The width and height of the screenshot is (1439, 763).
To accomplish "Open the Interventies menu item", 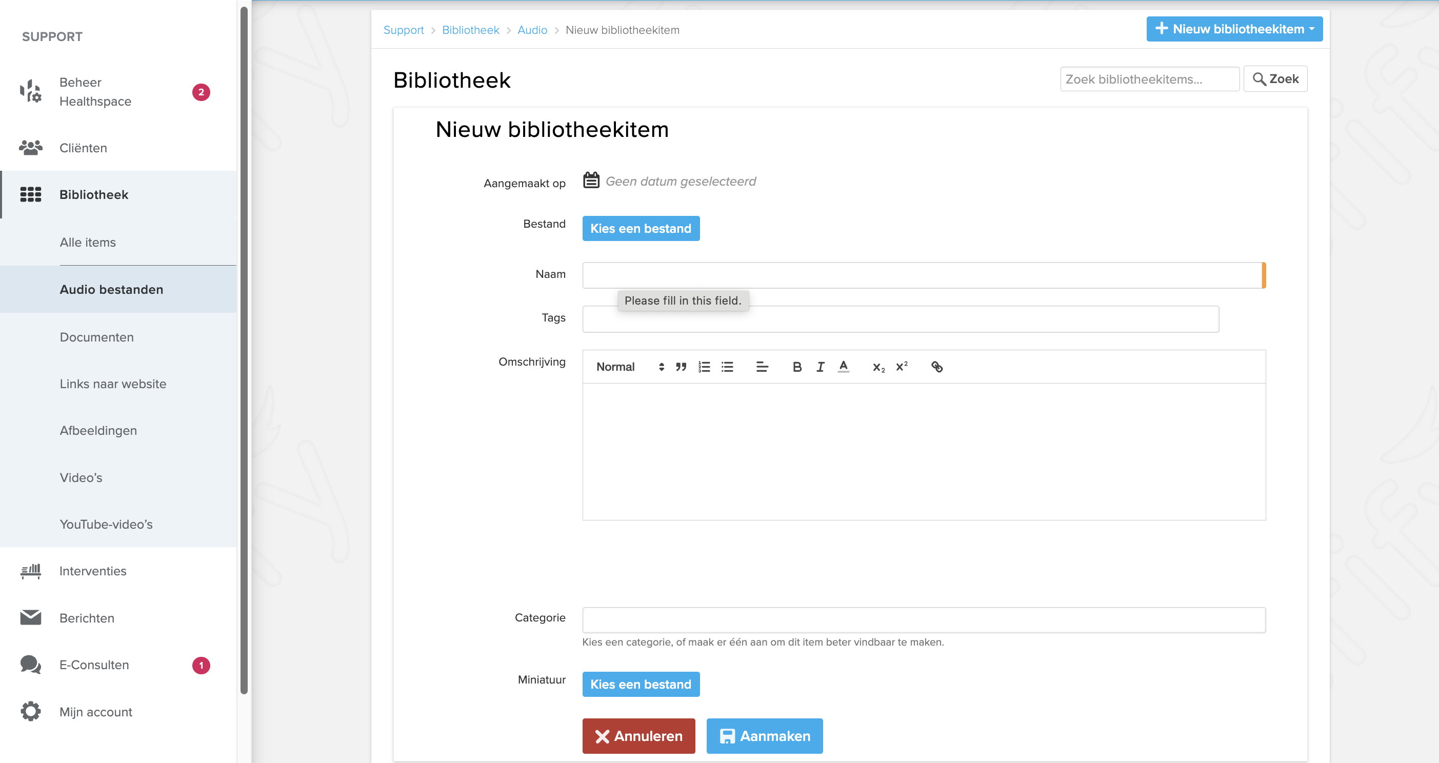I will point(93,571).
